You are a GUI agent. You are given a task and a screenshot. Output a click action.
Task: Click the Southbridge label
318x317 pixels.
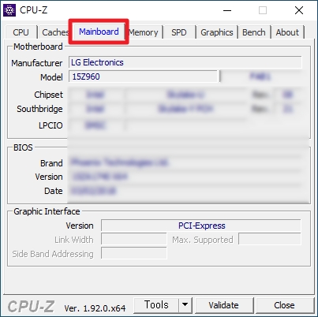[39, 109]
